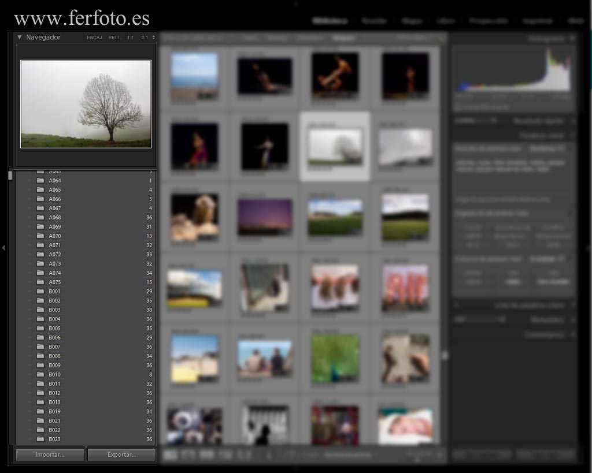Expand folder A069 with its arrow

tap(29, 227)
